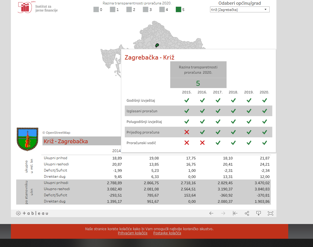The height and width of the screenshot is (247, 313).
Task: Click the Tableau logo at bottom left
Action: coord(32,213)
